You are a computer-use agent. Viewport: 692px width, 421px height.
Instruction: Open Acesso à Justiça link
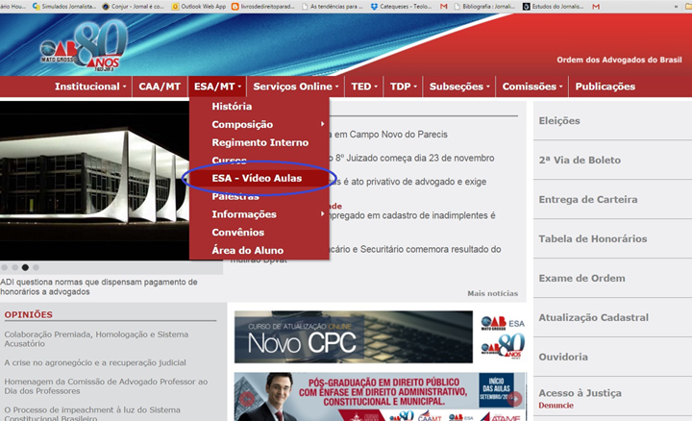580,393
